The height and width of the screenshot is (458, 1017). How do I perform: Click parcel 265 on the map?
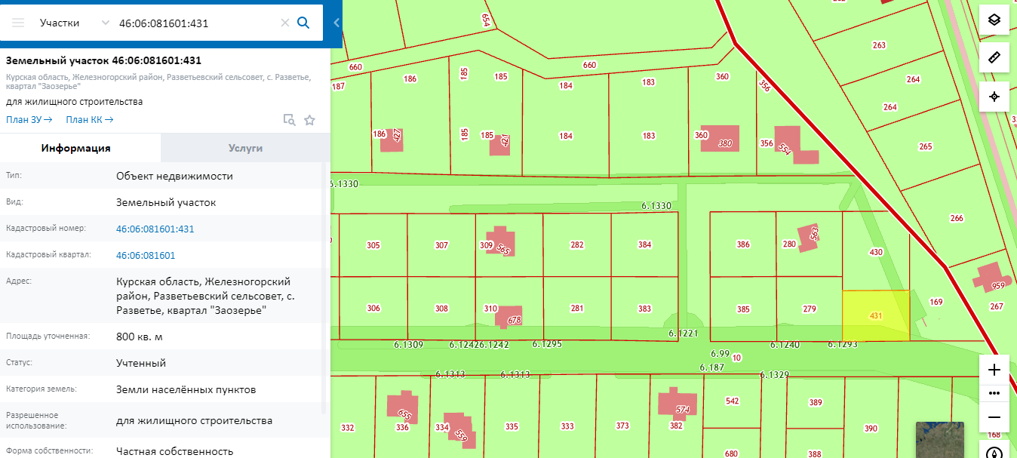click(x=926, y=146)
